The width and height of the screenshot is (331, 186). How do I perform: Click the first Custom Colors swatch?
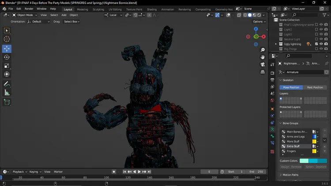click(304, 161)
